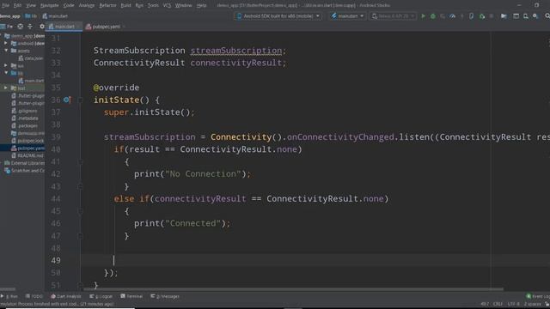Click the horizontal scrollbar below editor
The width and height of the screenshot is (550, 309).
click(293, 289)
